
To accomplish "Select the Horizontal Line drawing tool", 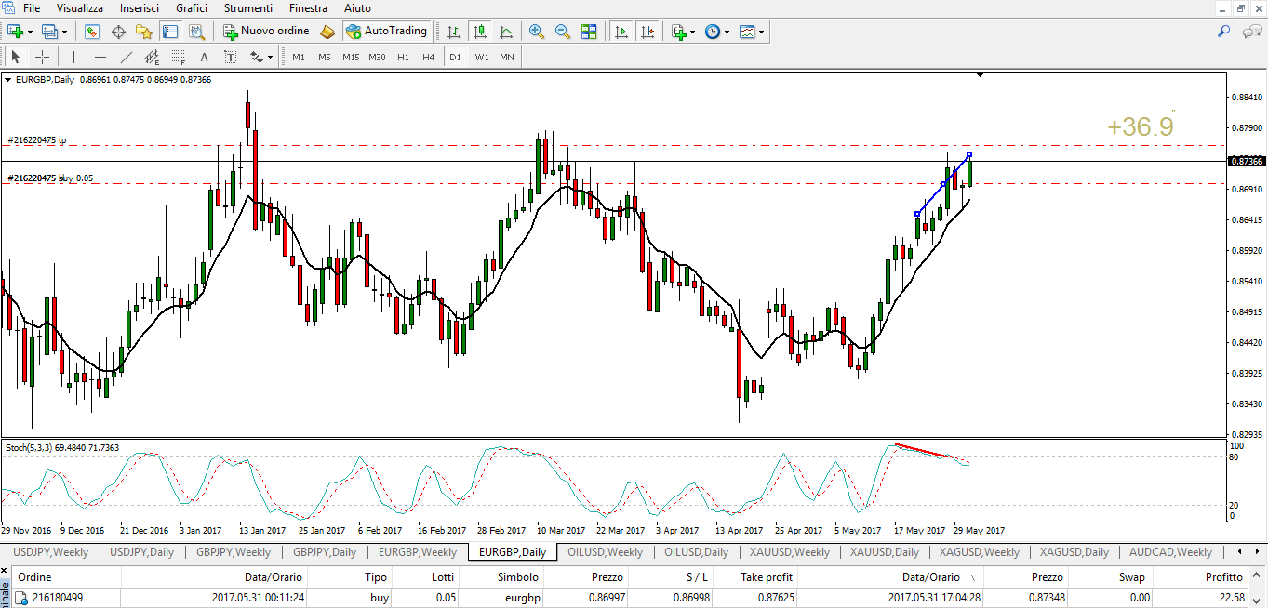I will tap(100, 57).
